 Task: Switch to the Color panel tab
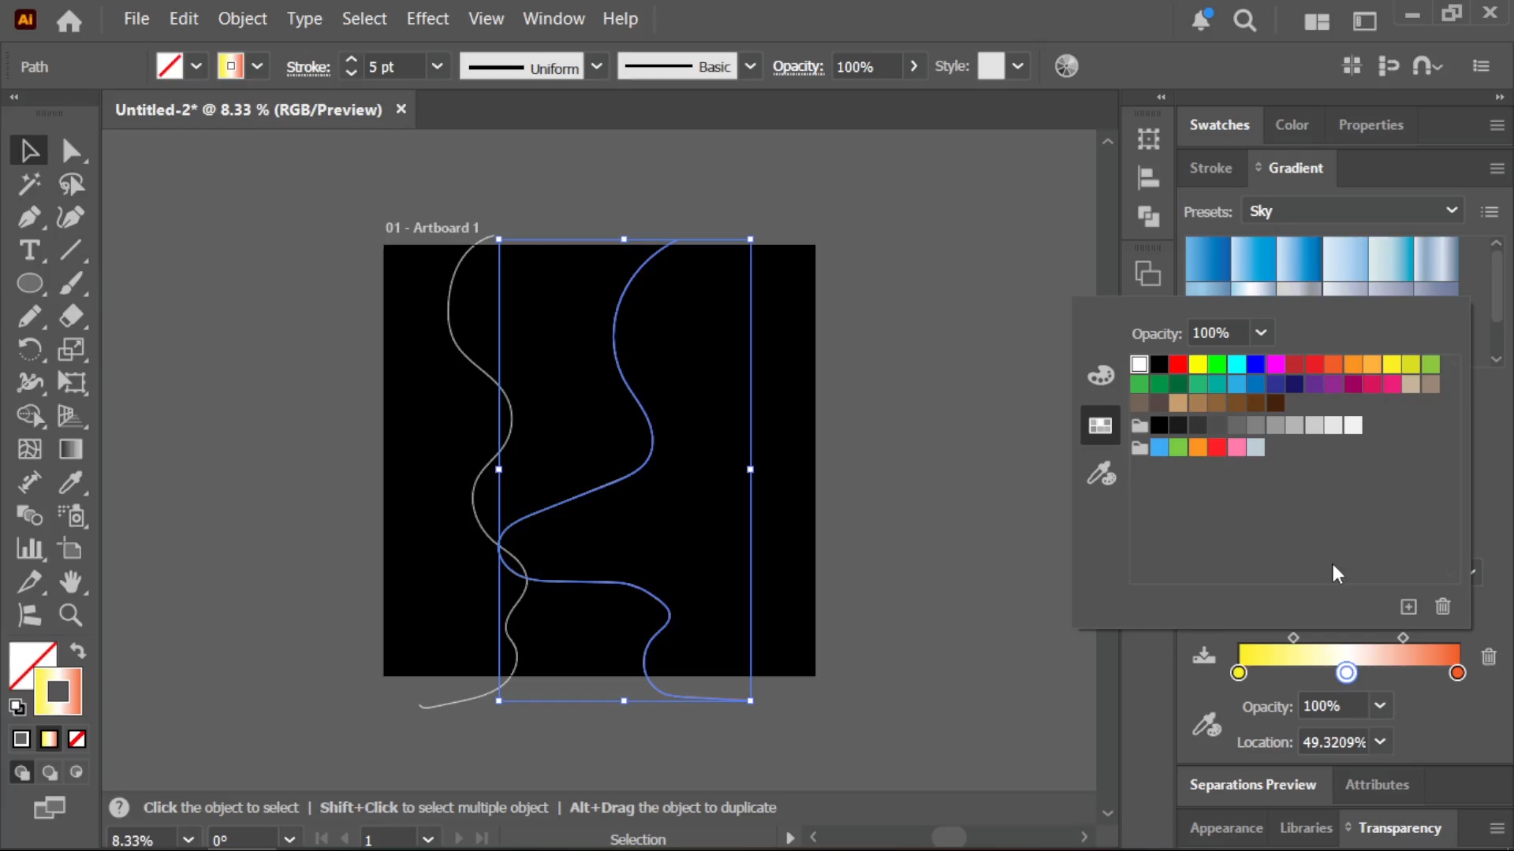coord(1292,124)
